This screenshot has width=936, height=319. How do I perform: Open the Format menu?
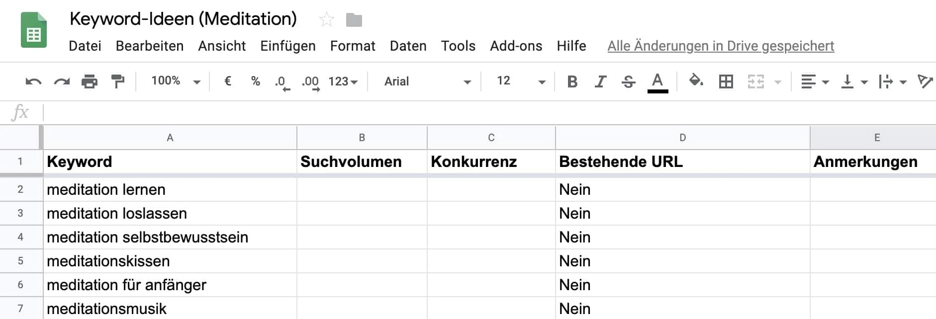click(x=352, y=46)
